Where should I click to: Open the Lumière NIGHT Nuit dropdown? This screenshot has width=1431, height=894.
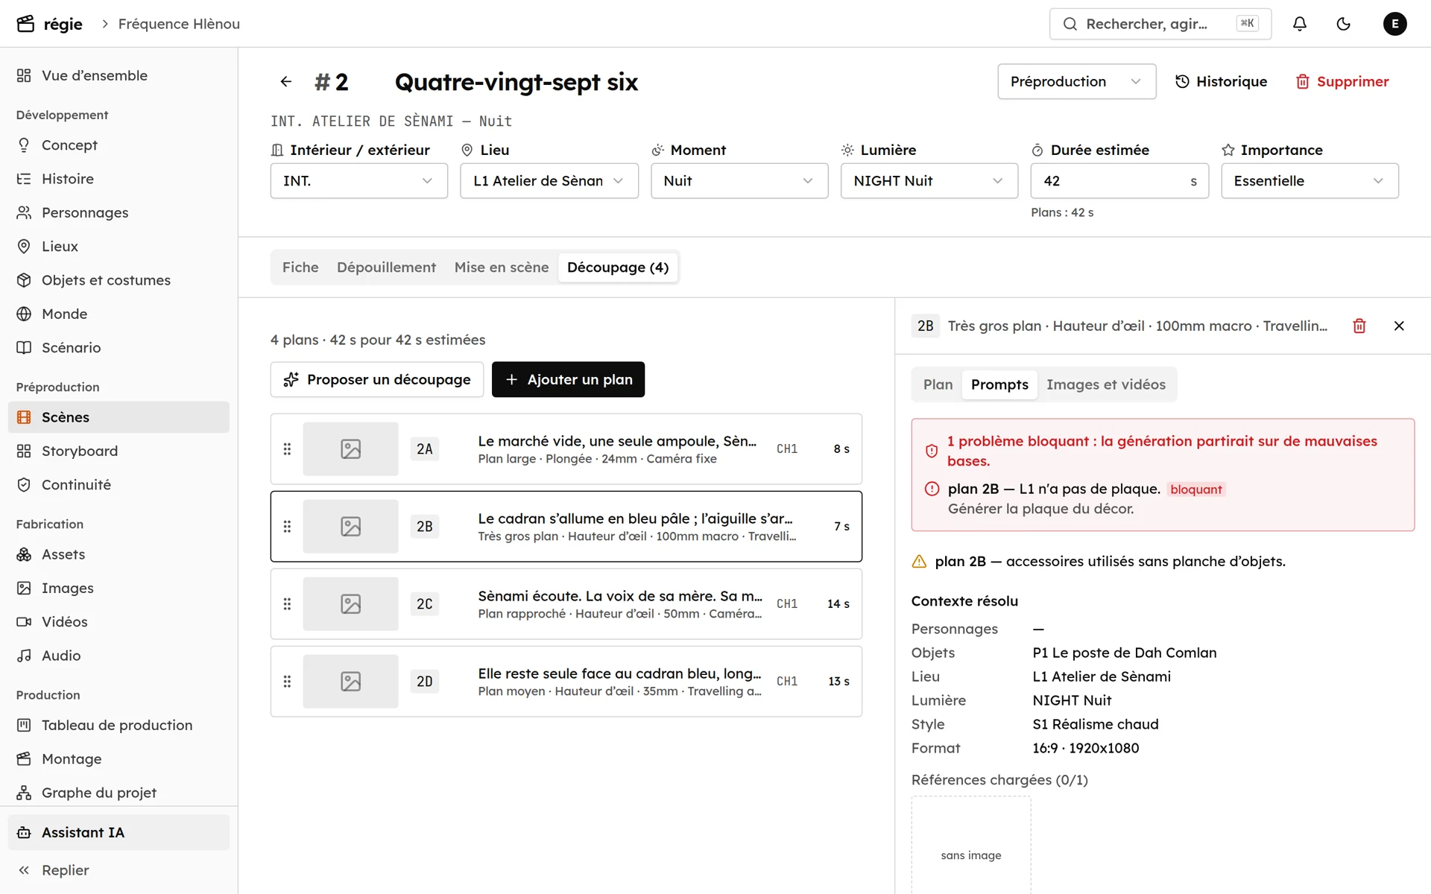[929, 181]
